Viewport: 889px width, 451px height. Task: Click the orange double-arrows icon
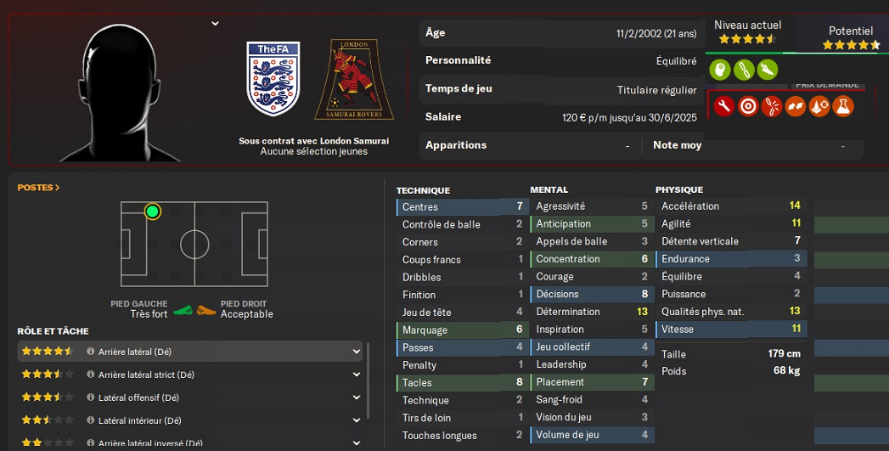click(x=796, y=106)
